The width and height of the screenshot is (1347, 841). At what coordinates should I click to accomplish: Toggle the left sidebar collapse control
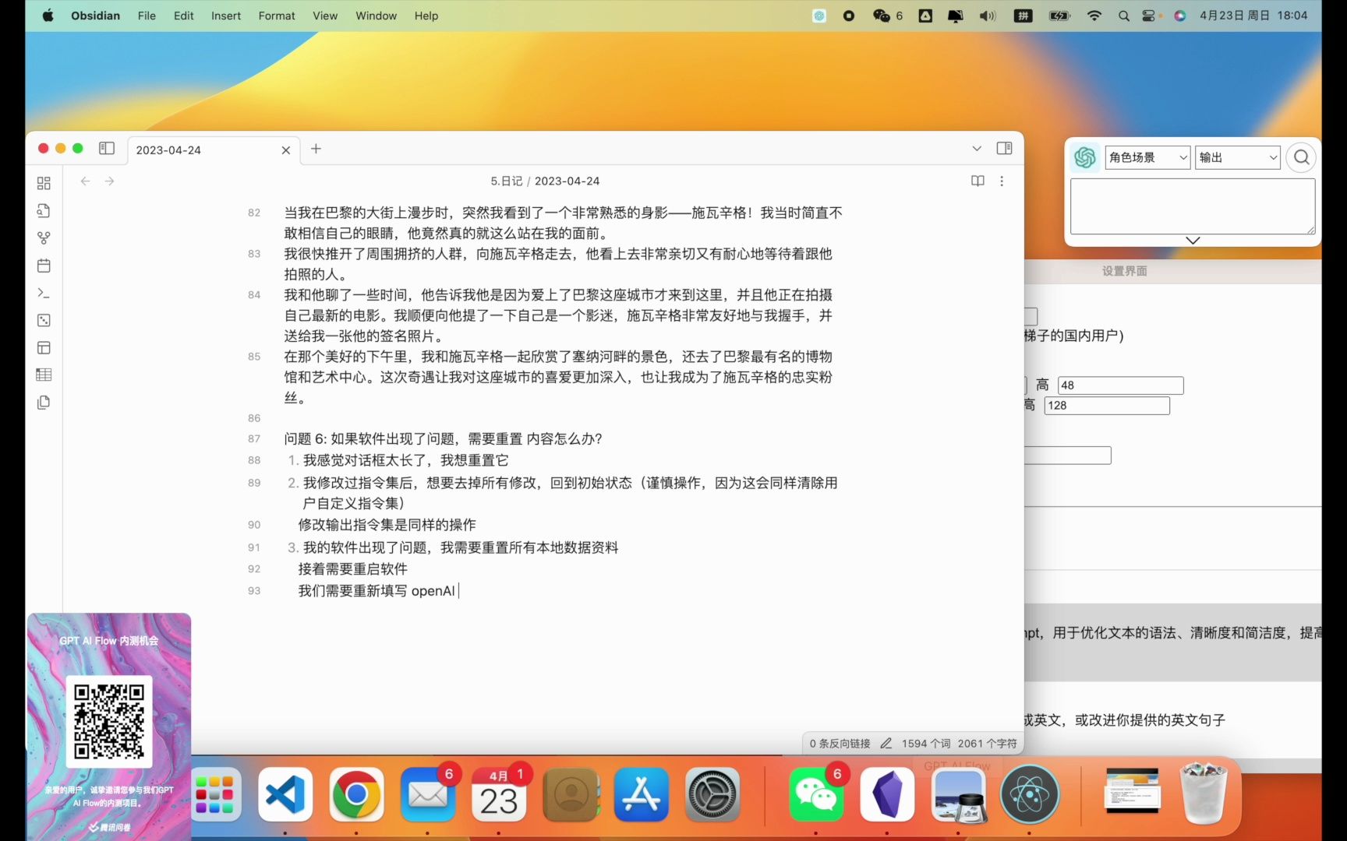pos(107,148)
